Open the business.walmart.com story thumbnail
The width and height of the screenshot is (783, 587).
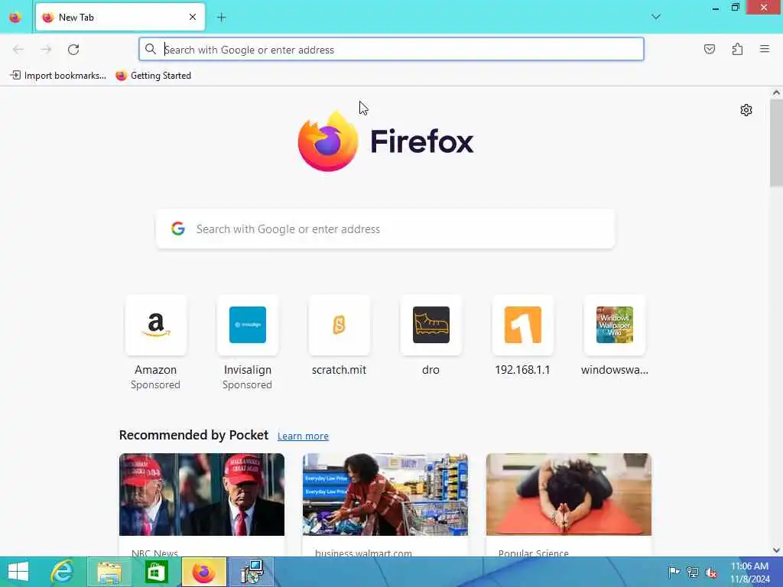pos(385,495)
